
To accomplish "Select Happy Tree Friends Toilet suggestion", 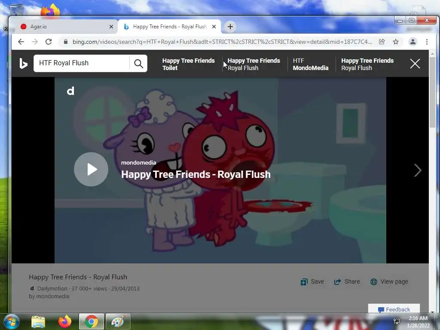I will tap(188, 64).
